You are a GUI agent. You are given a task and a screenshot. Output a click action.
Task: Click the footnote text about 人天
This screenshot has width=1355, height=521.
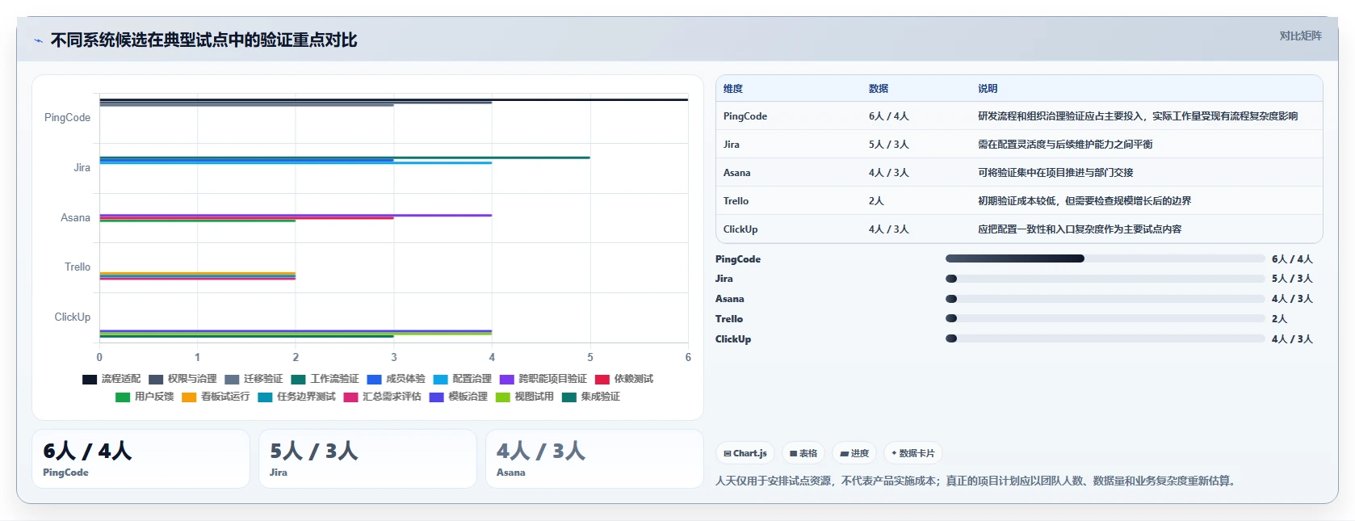975,481
